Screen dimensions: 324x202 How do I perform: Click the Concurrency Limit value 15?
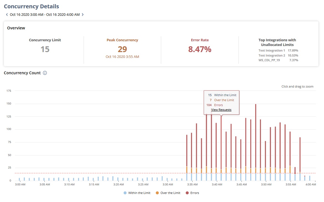[45, 49]
